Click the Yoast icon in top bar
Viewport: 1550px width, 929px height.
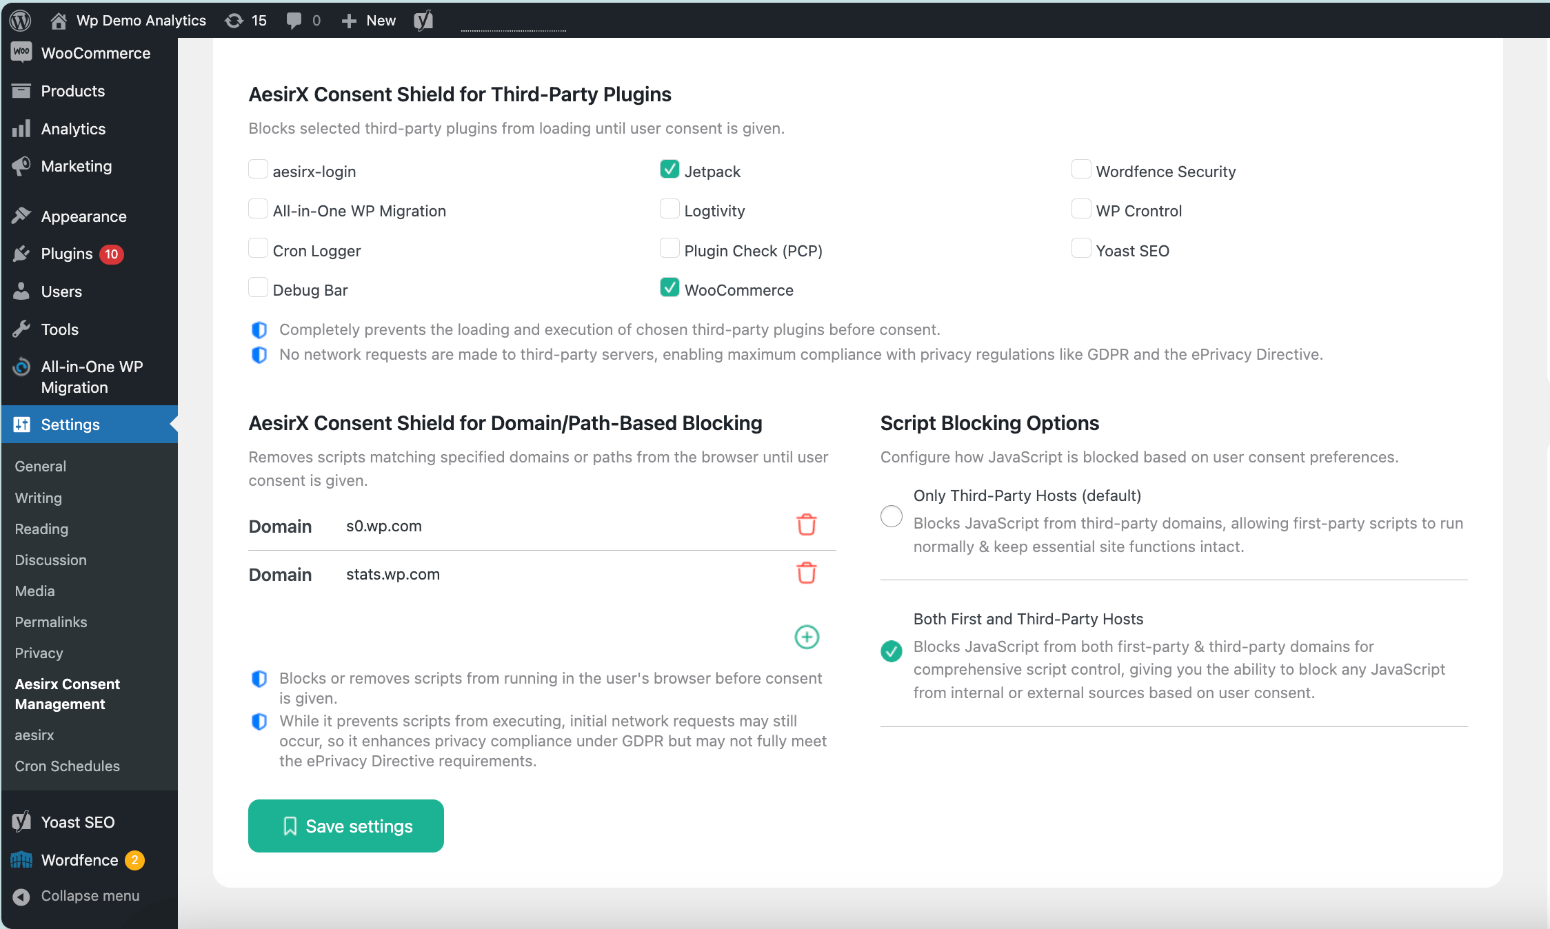pyautogui.click(x=423, y=20)
